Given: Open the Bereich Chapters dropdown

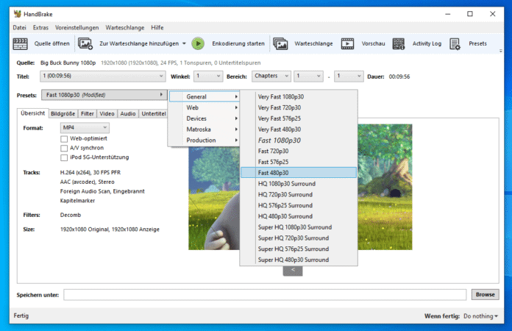Looking at the screenshot, I should click(x=271, y=76).
